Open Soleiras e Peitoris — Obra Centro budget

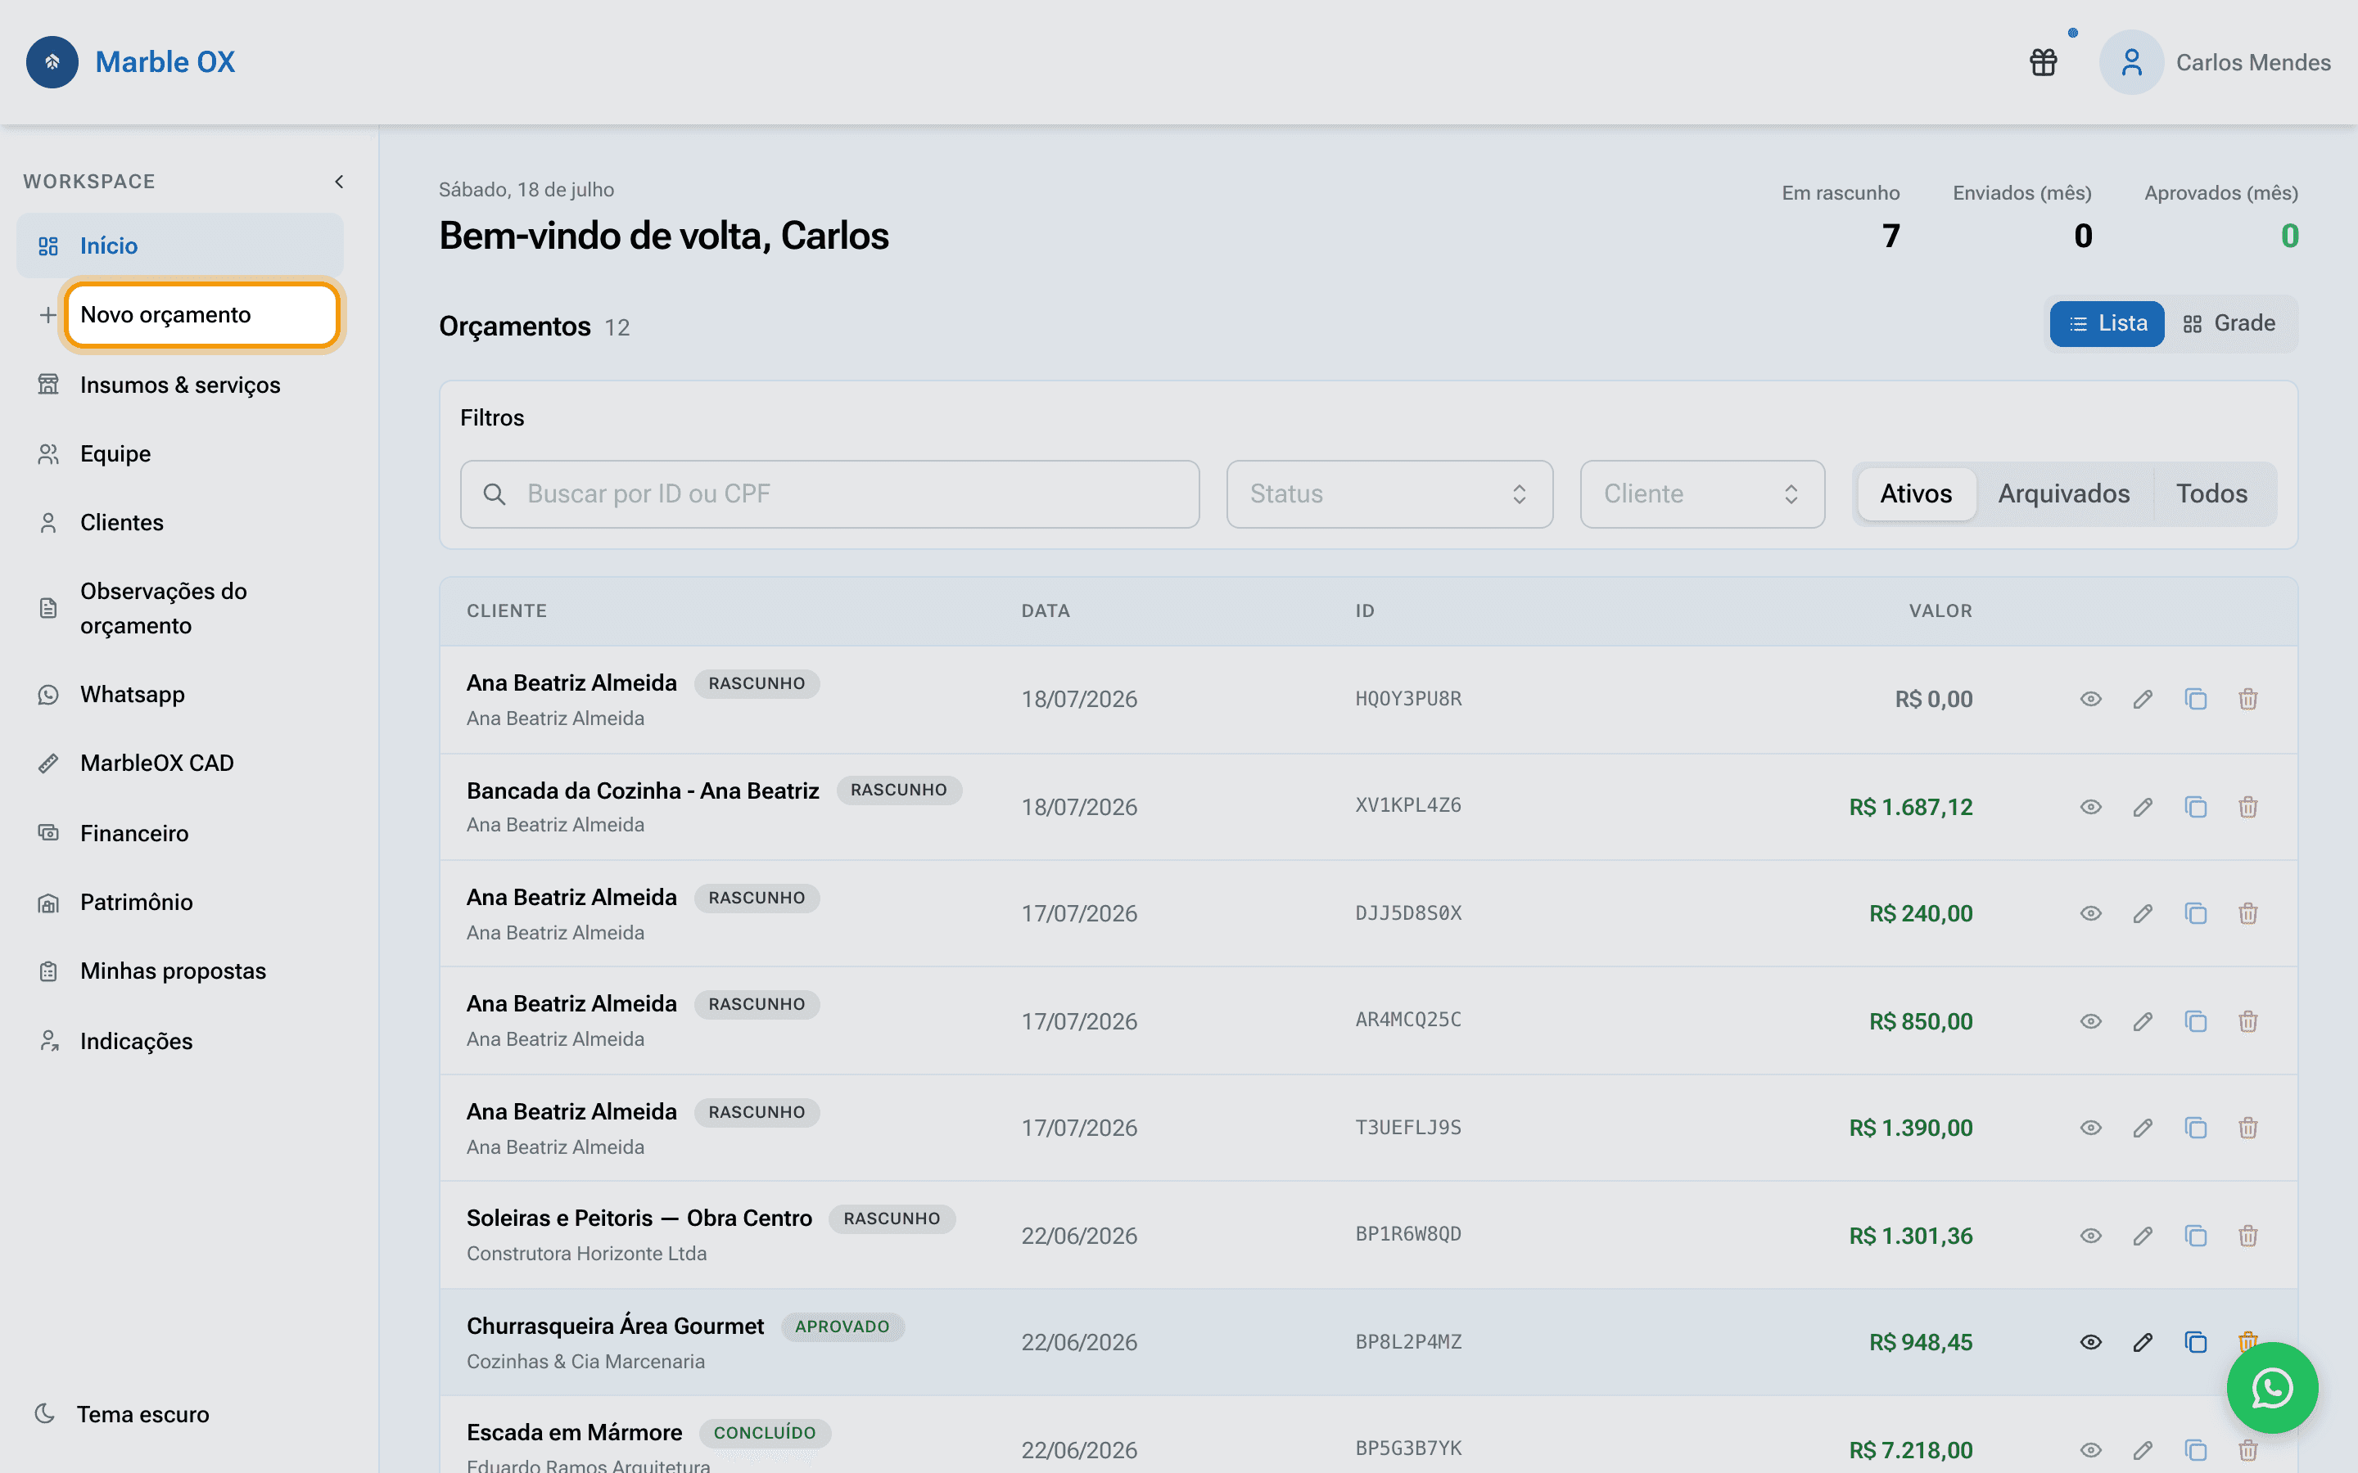tap(639, 1218)
